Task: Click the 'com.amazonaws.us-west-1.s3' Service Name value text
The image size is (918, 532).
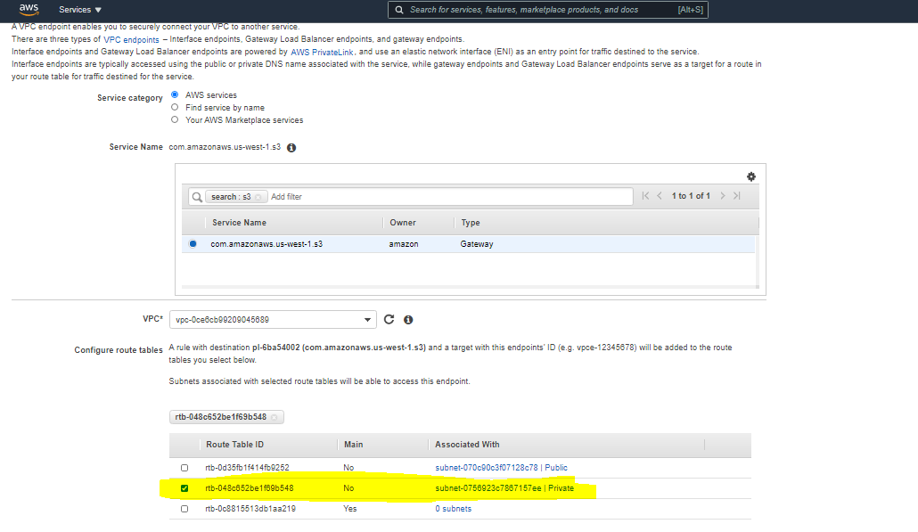Action: click(225, 147)
